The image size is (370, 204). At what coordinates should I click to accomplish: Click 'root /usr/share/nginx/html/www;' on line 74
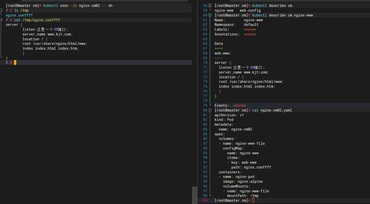pyautogui.click(x=251, y=82)
